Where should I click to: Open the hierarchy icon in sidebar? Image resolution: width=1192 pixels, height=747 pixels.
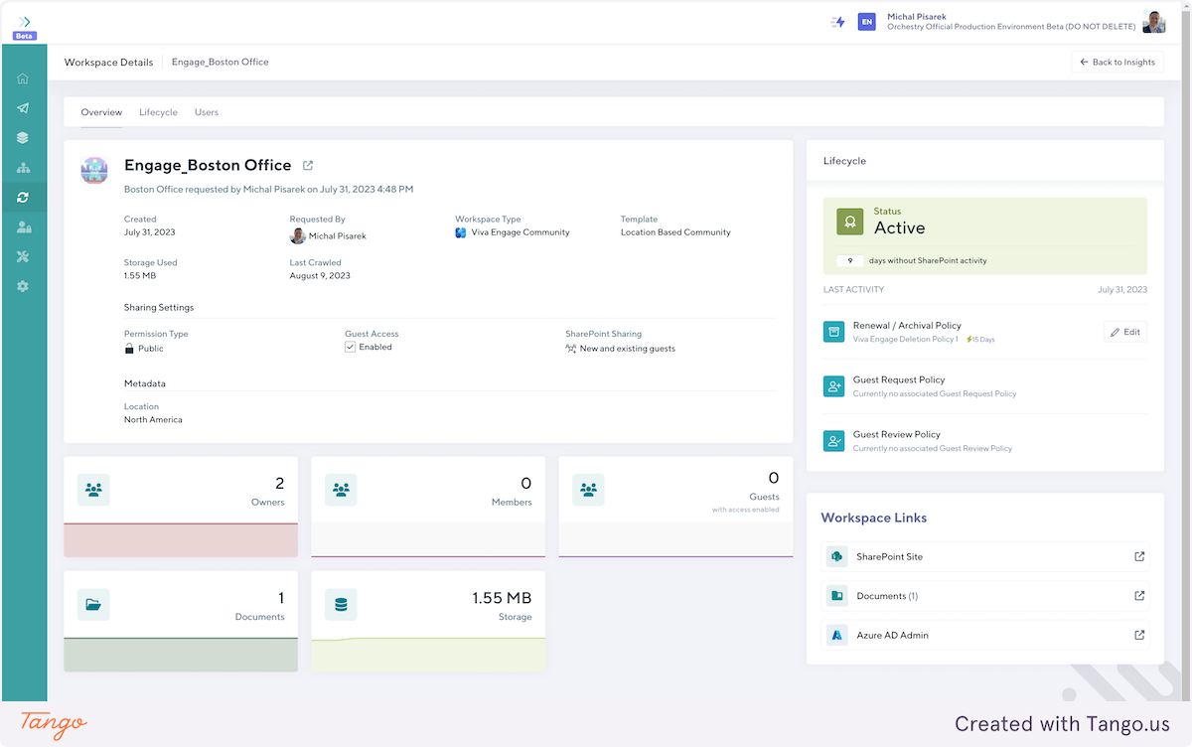coord(23,168)
